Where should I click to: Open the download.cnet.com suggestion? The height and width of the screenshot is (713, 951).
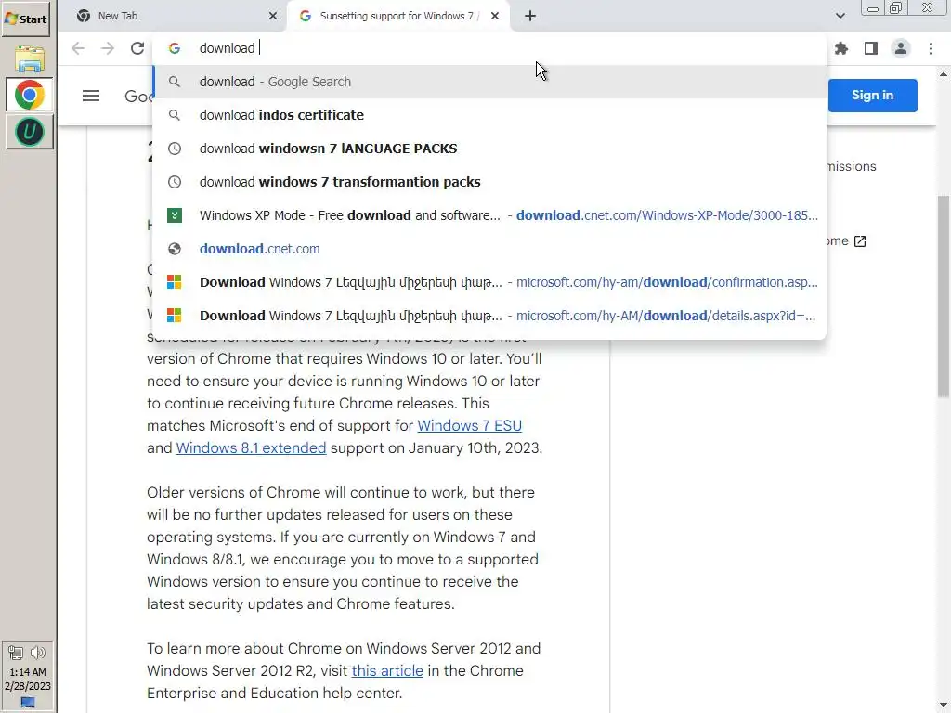[489, 249]
